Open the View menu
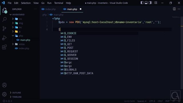The height and width of the screenshot is (103, 183). point(36,3)
